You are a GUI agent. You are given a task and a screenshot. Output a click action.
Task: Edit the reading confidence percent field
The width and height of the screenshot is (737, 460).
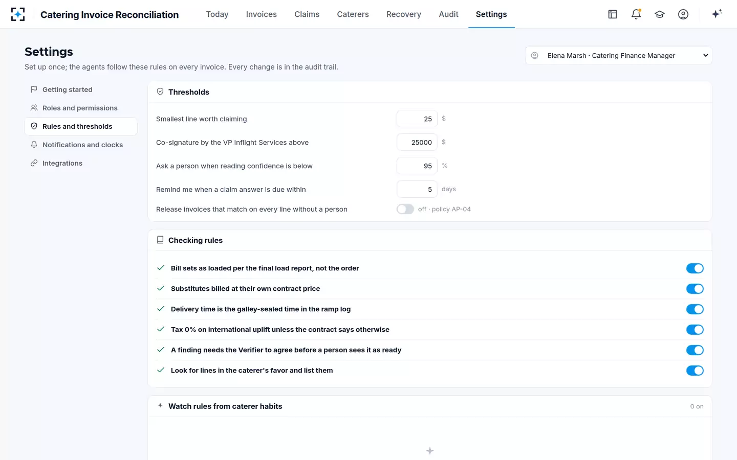pyautogui.click(x=417, y=166)
